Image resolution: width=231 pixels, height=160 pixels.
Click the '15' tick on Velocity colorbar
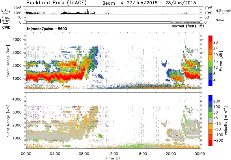point(215,118)
